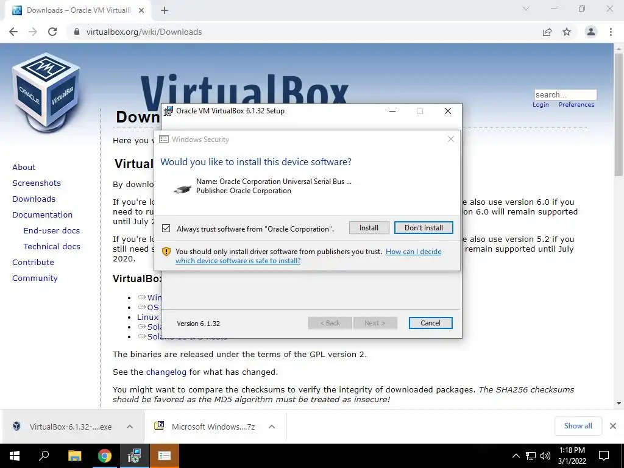Cancel the VirtualBox 6.1.32 Setup

(430, 323)
